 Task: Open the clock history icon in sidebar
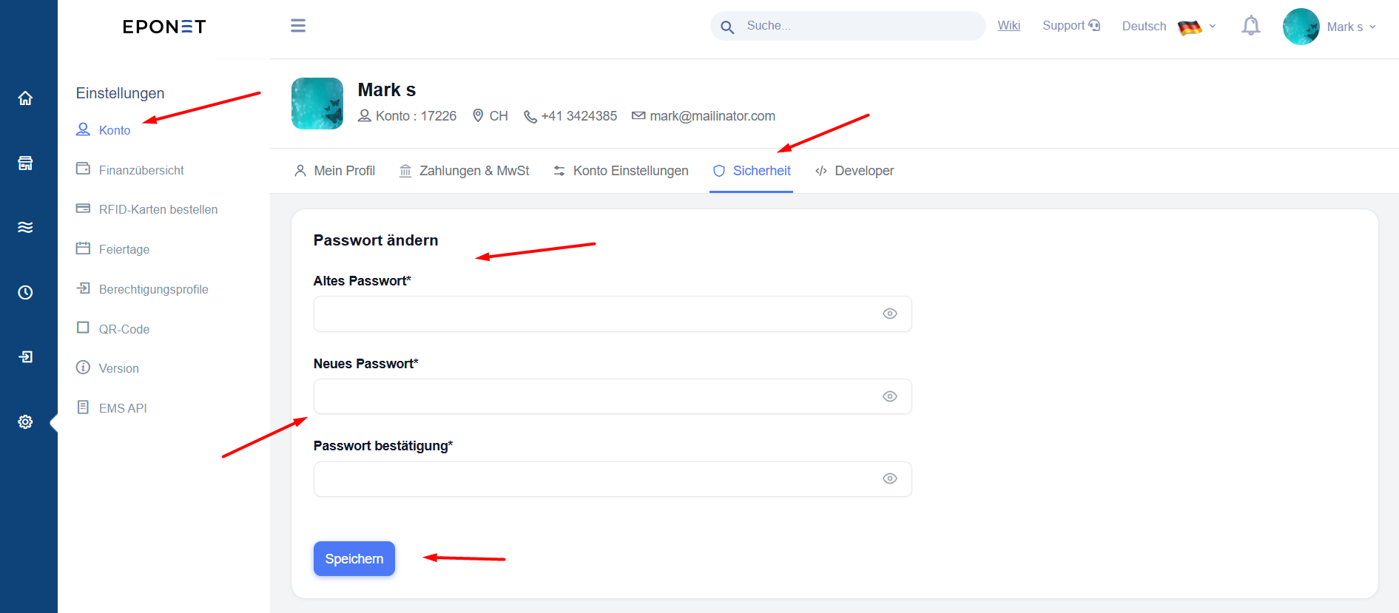pos(25,292)
